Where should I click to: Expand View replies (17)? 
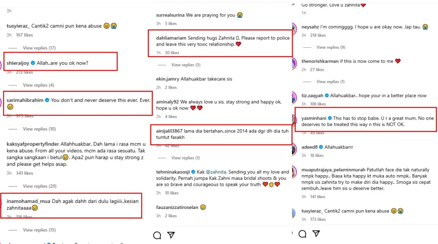(x=41, y=48)
